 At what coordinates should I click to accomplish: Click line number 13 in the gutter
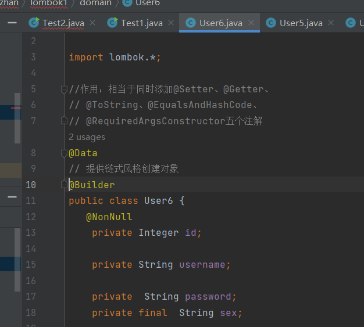coord(31,232)
